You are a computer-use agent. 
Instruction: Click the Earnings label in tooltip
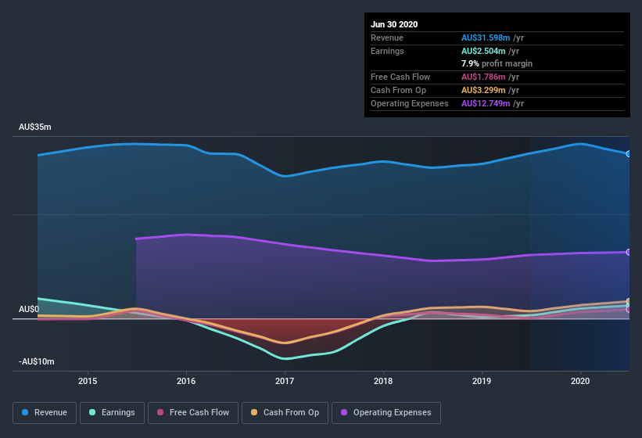(x=387, y=51)
